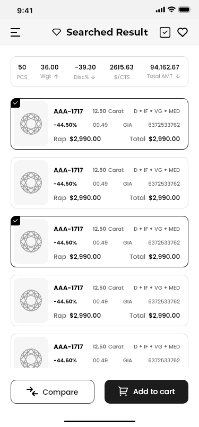The height and width of the screenshot is (427, 199).
Task: Tap the second card's diamond image
Action: pyautogui.click(x=31, y=182)
